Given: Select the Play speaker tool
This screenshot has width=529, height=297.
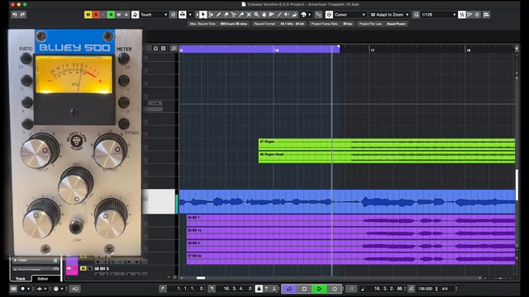Looking at the screenshot, I should click(x=287, y=15).
